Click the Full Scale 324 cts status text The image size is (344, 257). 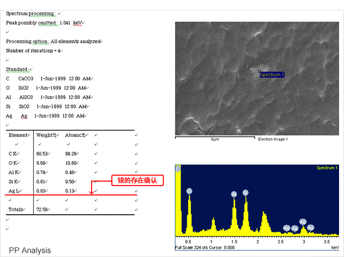(x=206, y=247)
